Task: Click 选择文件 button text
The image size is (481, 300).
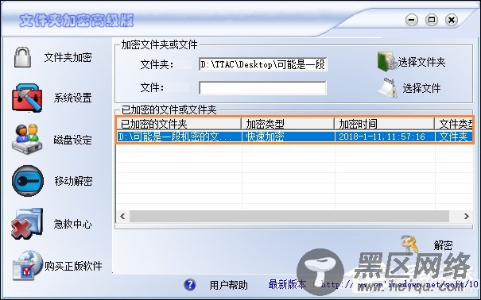Action: pos(421,88)
